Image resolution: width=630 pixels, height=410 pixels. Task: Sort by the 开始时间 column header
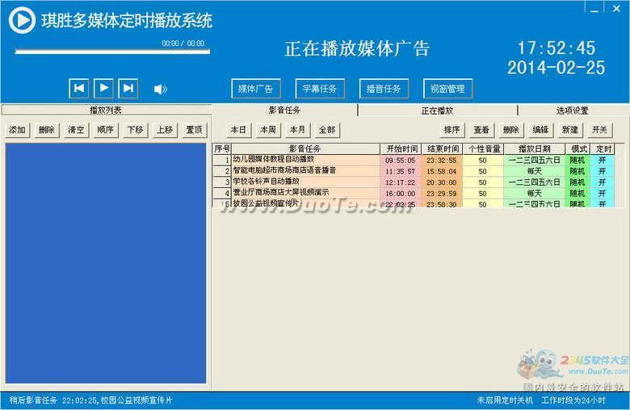pos(401,149)
